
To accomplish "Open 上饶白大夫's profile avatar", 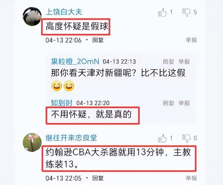I will [x=32, y=17].
